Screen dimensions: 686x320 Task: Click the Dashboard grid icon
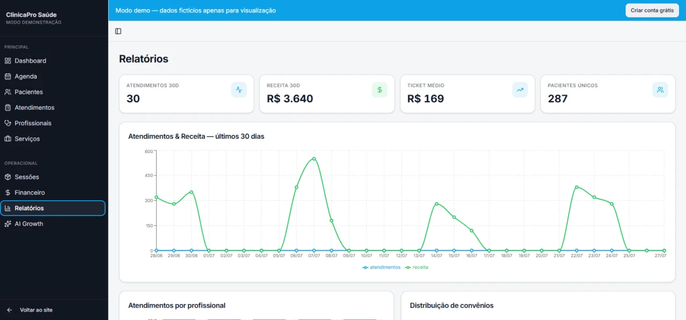point(8,61)
